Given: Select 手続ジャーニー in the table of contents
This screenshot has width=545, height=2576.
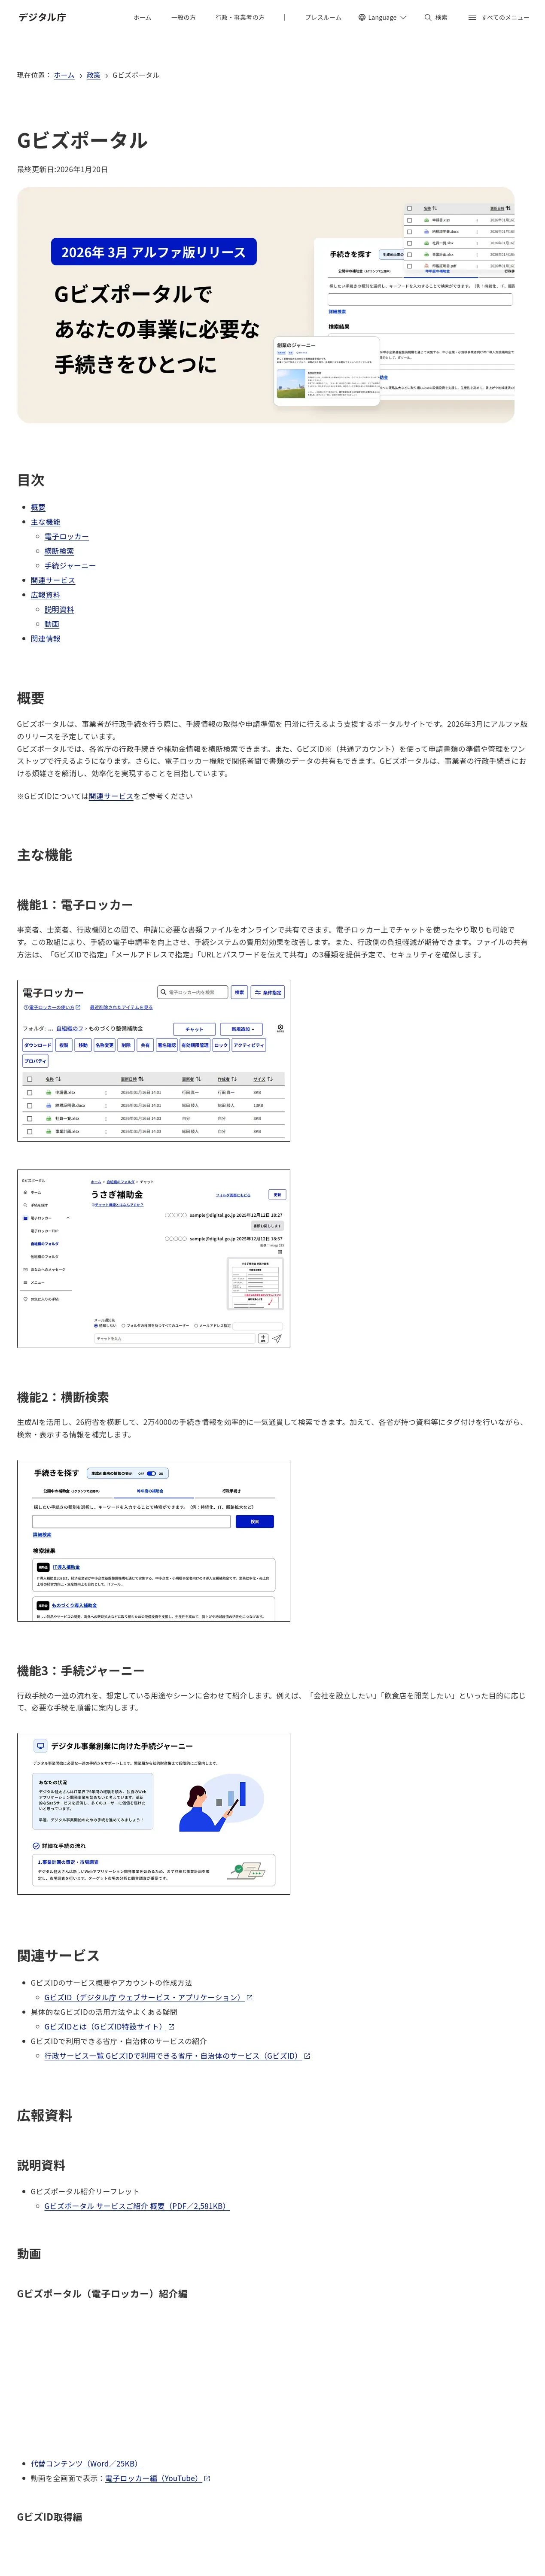Looking at the screenshot, I should click(70, 566).
